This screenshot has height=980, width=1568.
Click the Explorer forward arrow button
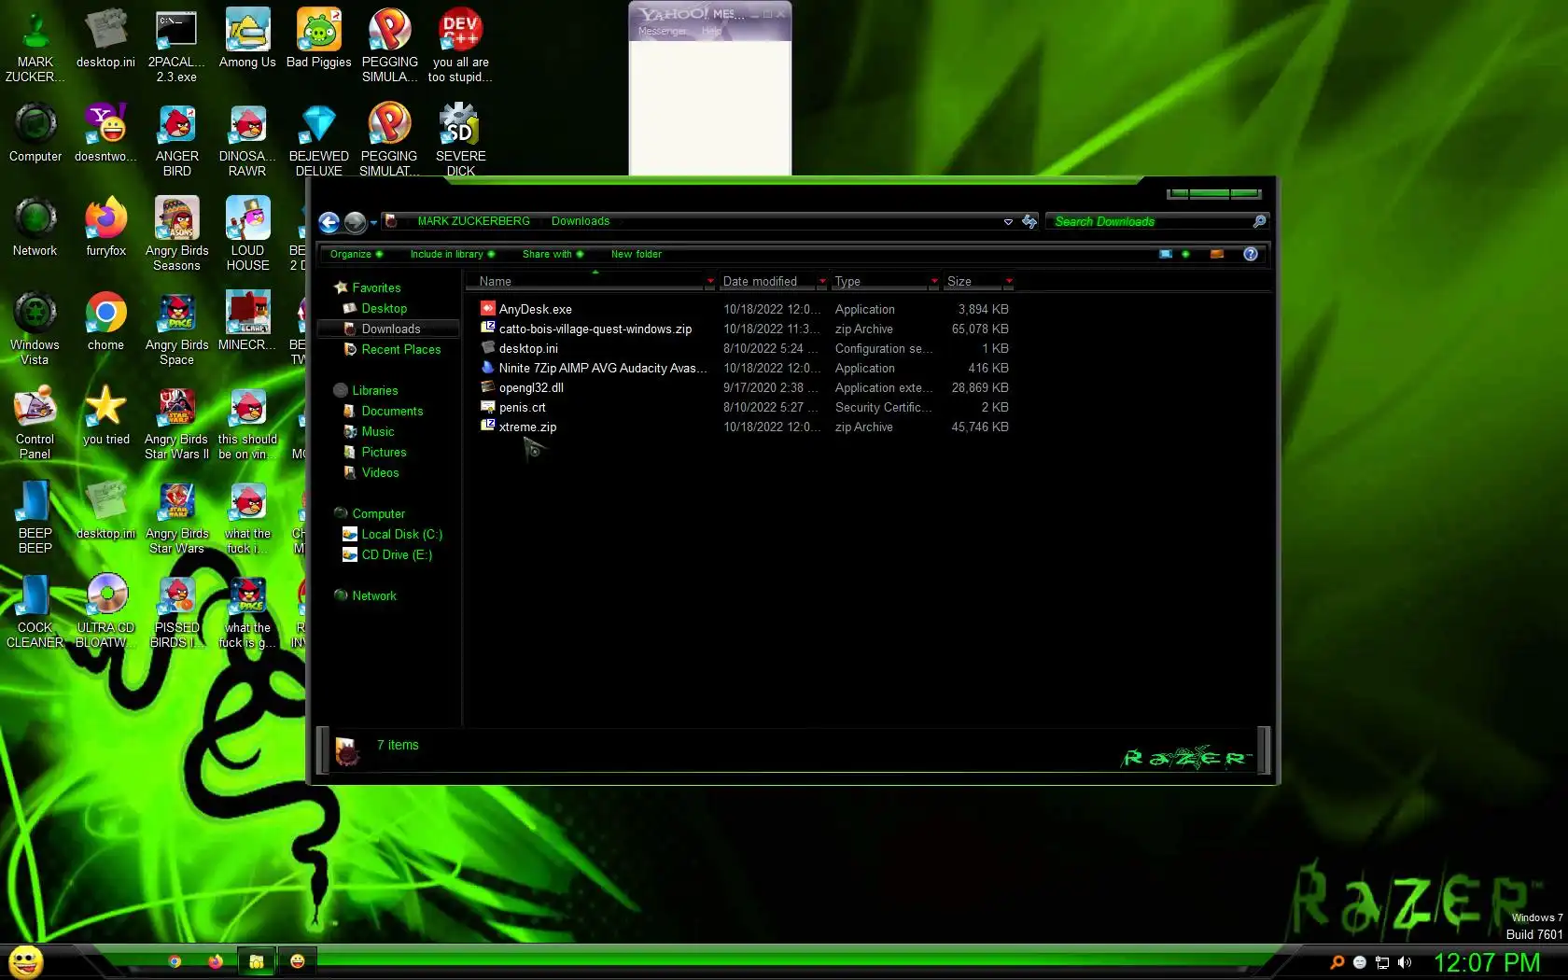coord(355,222)
